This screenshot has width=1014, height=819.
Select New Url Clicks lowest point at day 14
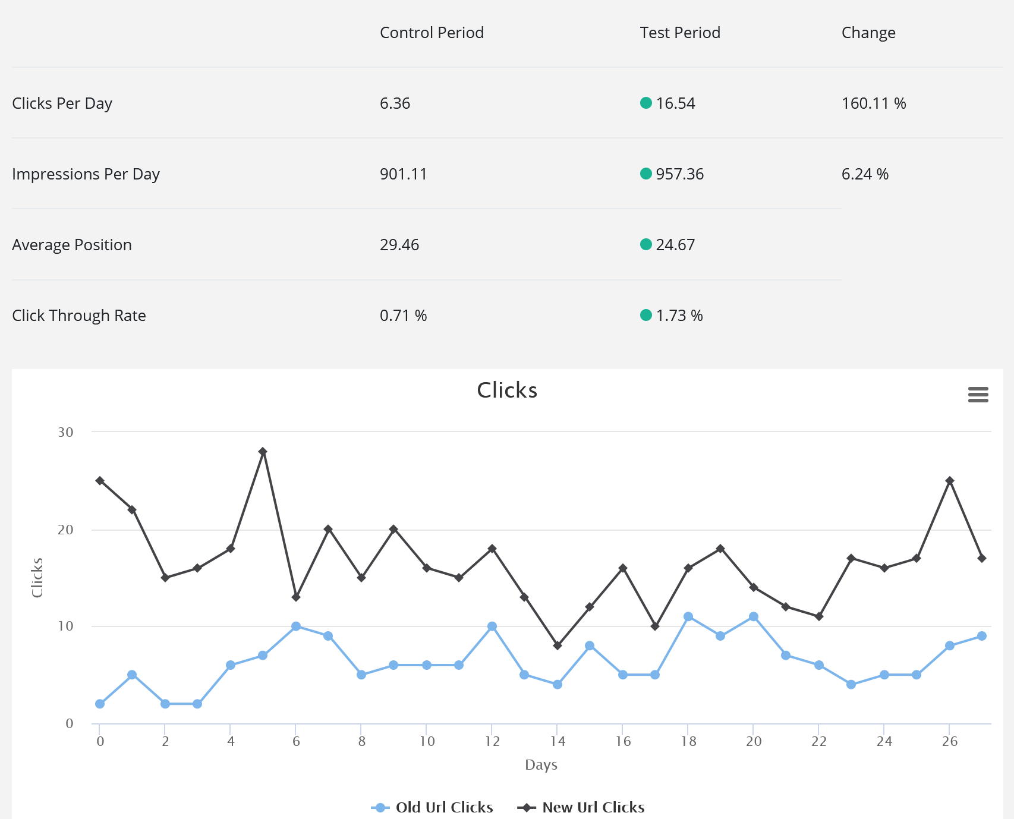558,645
